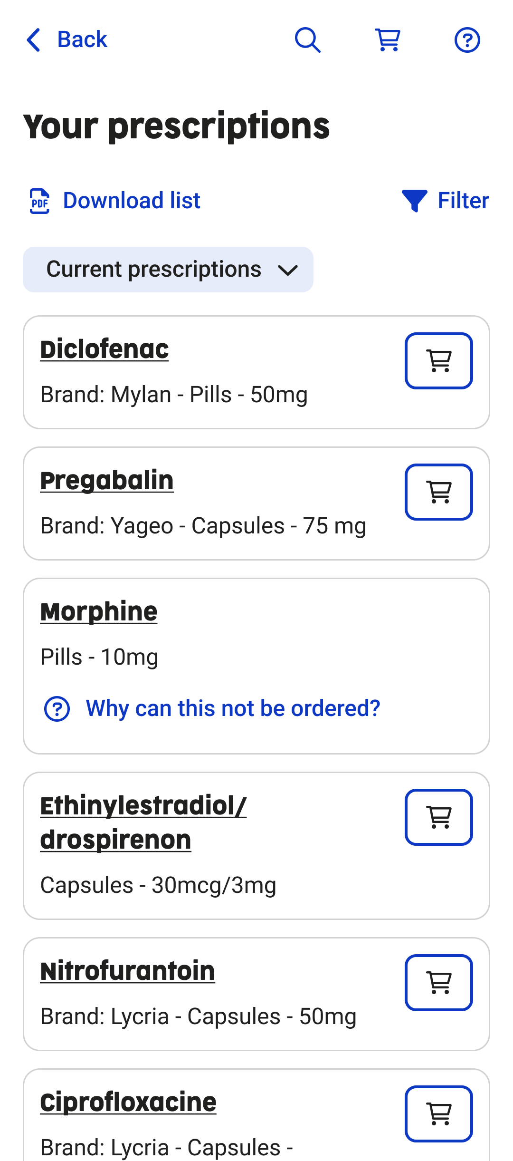Expand the Current prescriptions dropdown
The width and height of the screenshot is (513, 1161).
[168, 270]
